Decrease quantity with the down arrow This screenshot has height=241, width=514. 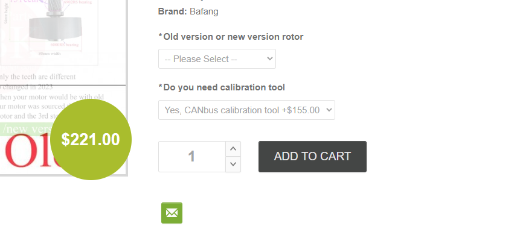coord(233,164)
